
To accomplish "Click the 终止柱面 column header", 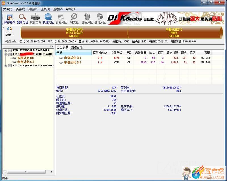I will (x=173, y=53).
